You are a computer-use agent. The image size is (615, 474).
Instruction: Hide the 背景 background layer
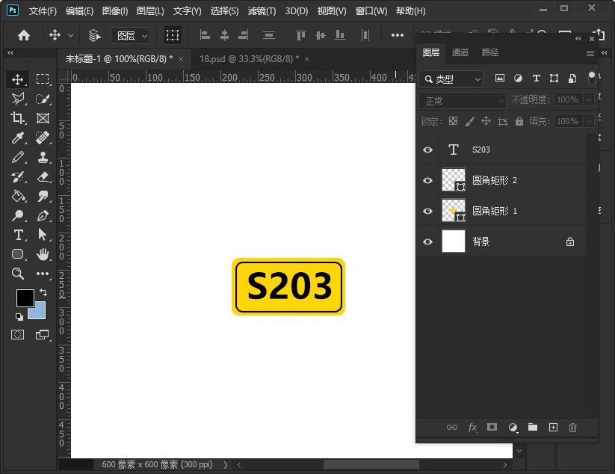tap(427, 241)
